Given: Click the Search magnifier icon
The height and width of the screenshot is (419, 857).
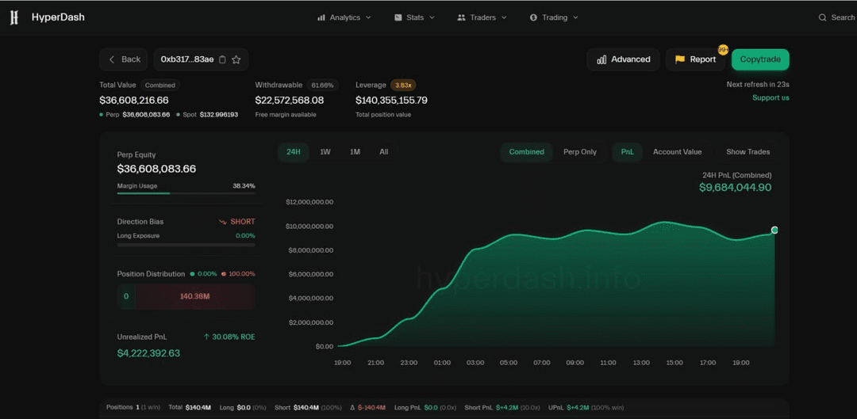Looking at the screenshot, I should click(x=823, y=17).
